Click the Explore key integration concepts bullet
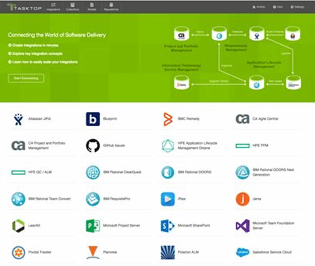This screenshot has width=315, height=266. coord(35,54)
